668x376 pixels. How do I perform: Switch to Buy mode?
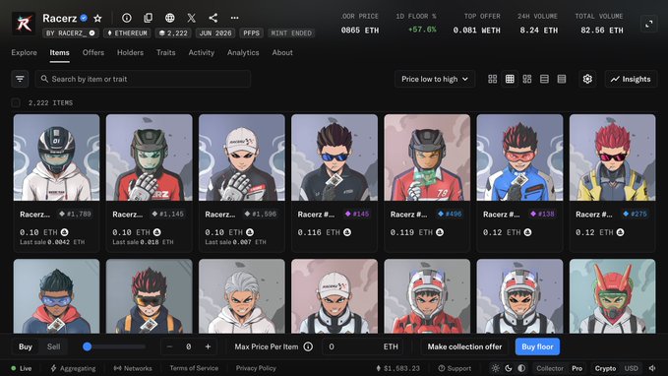coord(26,346)
